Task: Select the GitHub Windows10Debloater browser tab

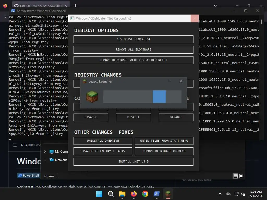Action: click(x=41, y=6)
